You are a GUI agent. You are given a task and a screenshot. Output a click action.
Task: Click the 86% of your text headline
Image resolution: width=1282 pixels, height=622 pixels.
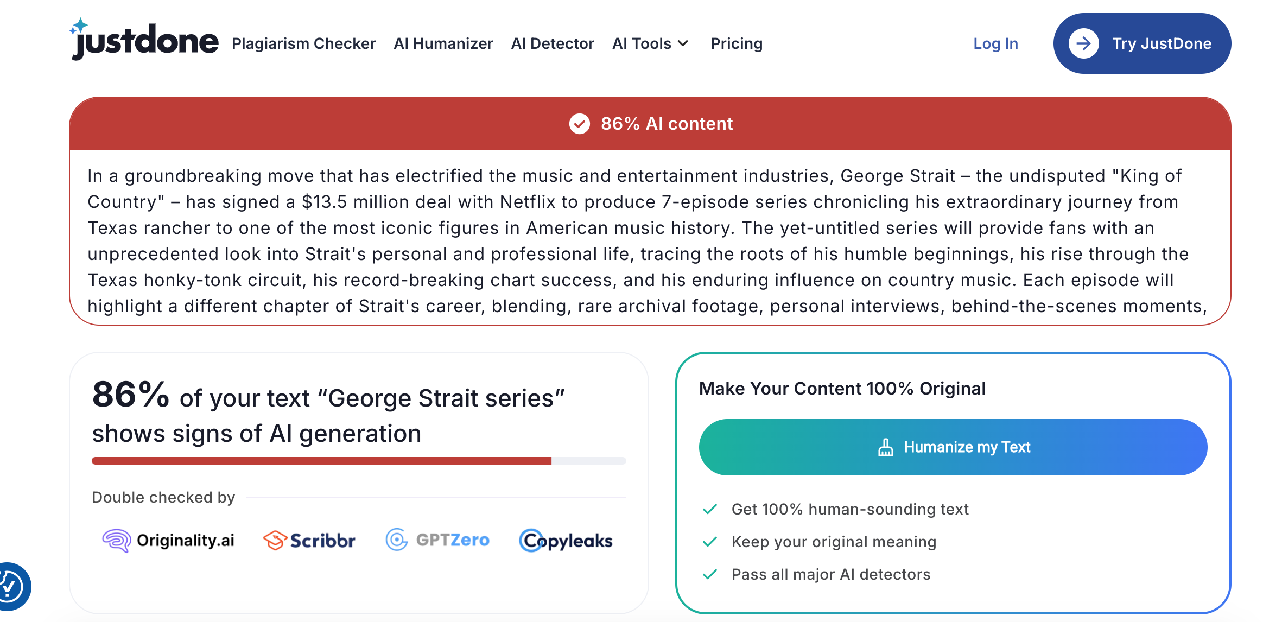click(328, 412)
